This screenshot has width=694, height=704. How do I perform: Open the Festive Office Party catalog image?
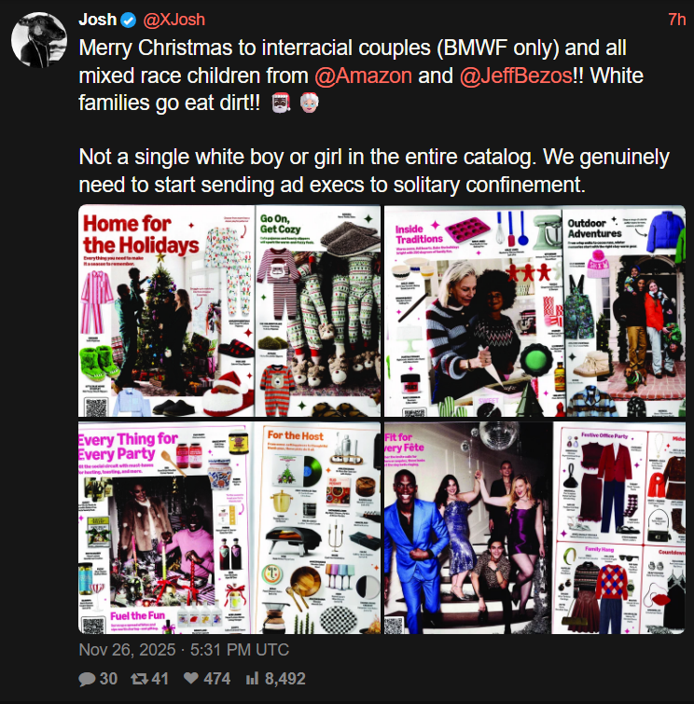(x=534, y=528)
